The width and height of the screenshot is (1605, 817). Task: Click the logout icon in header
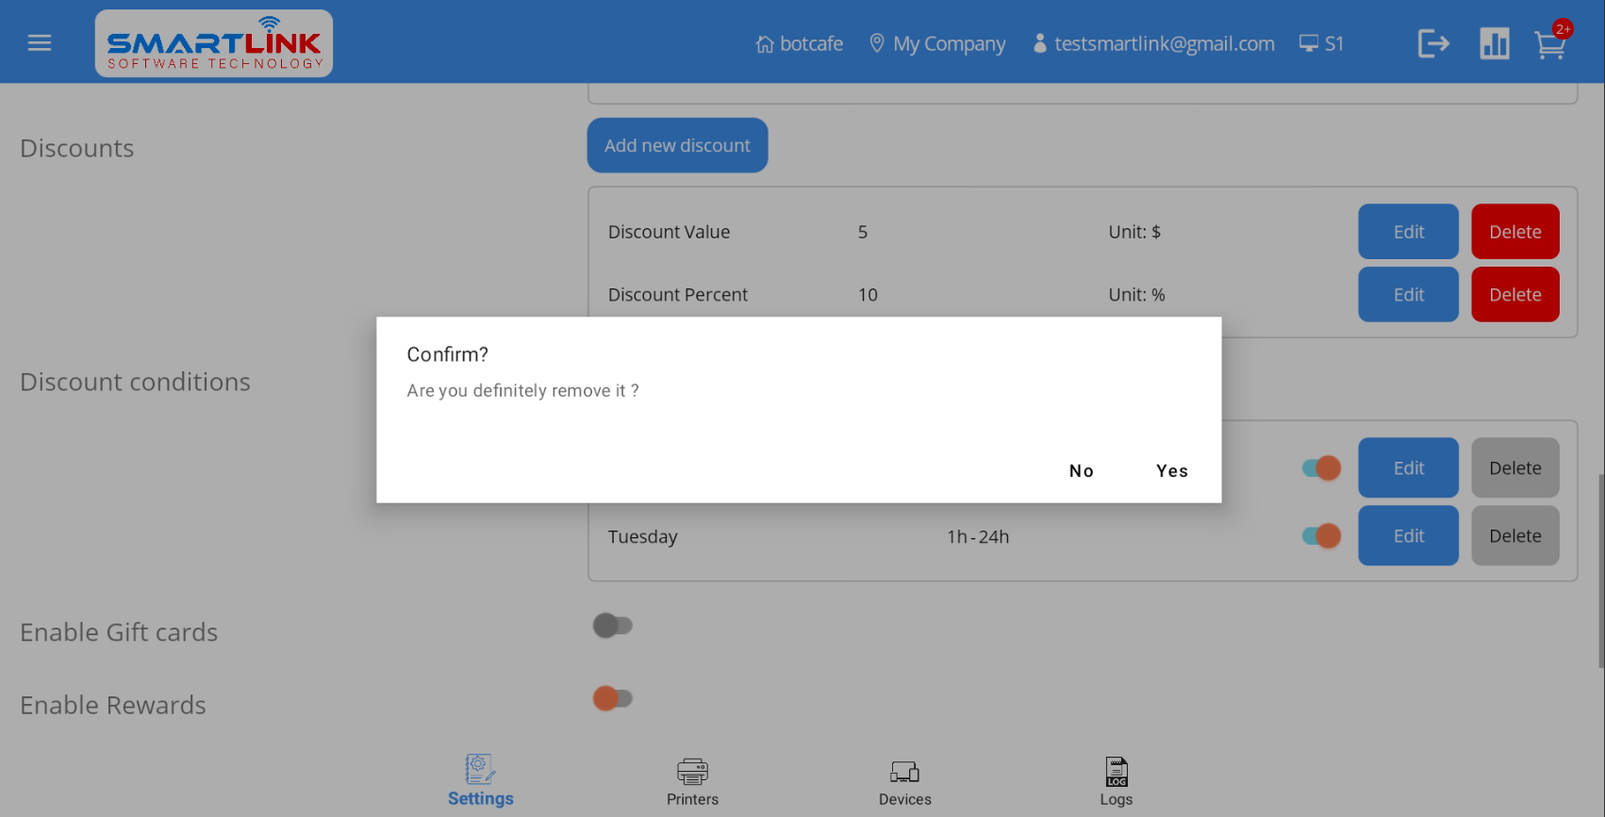pyautogui.click(x=1432, y=43)
